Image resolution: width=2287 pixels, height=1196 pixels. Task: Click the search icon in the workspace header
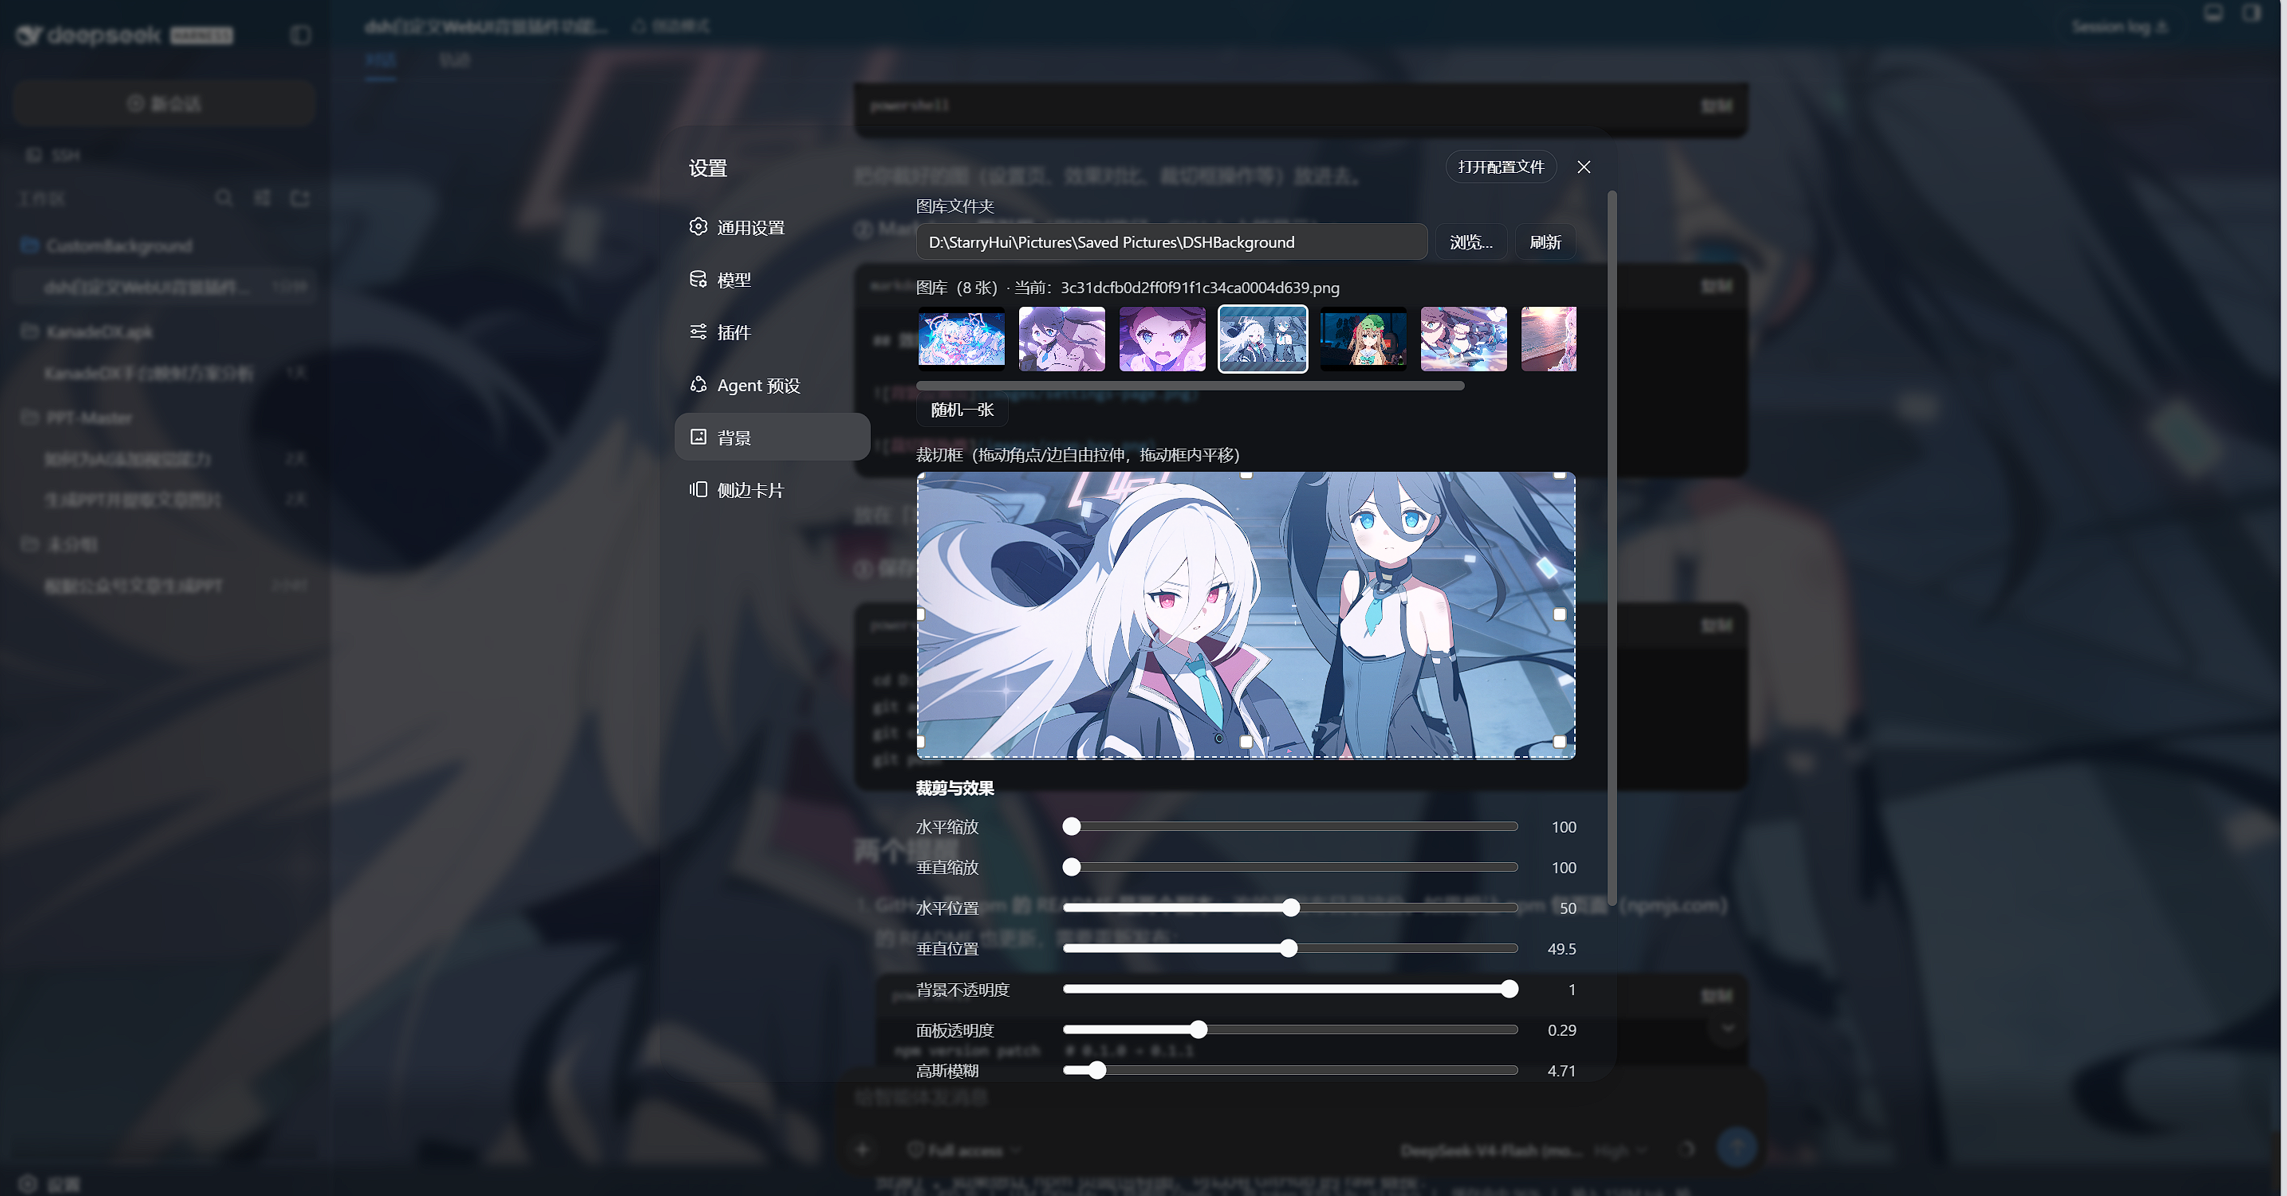coord(224,198)
